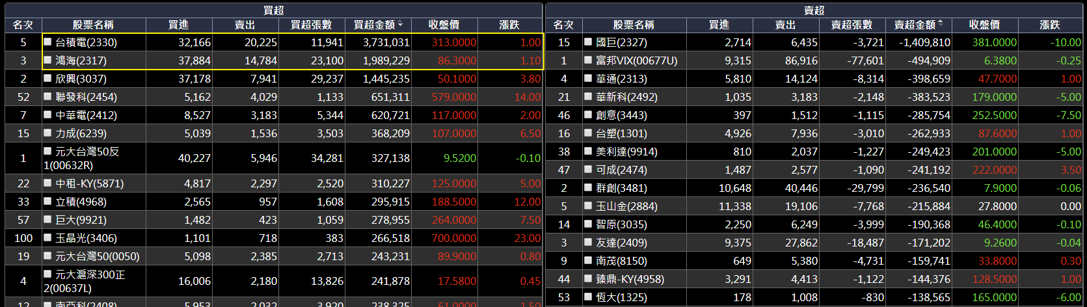Screen dimensions: 1087x307
Task: Sort 賣超 table by 名次 header
Action: point(563,25)
